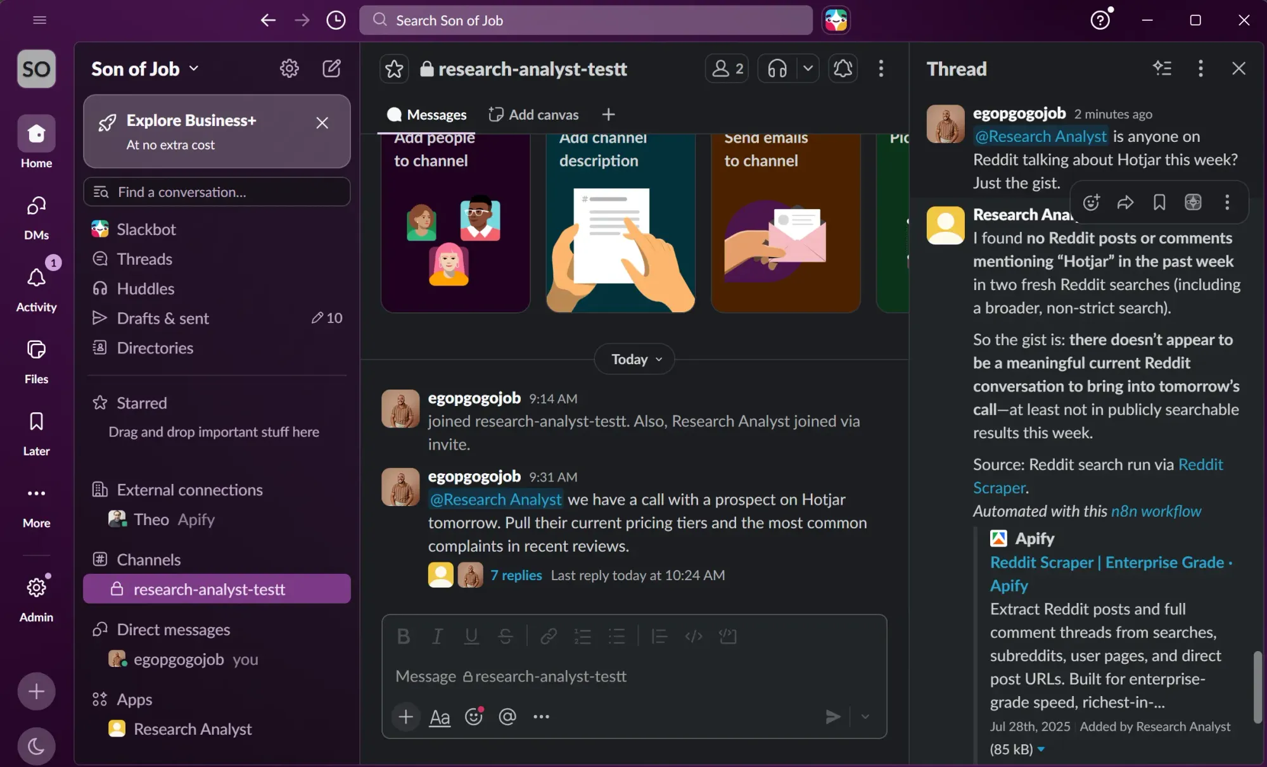
Task: Open channel notification settings bell
Action: click(x=843, y=68)
